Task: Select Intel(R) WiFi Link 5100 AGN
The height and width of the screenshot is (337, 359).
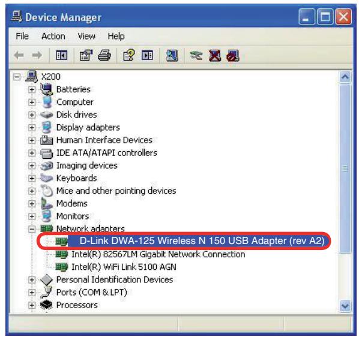Action: 124,267
